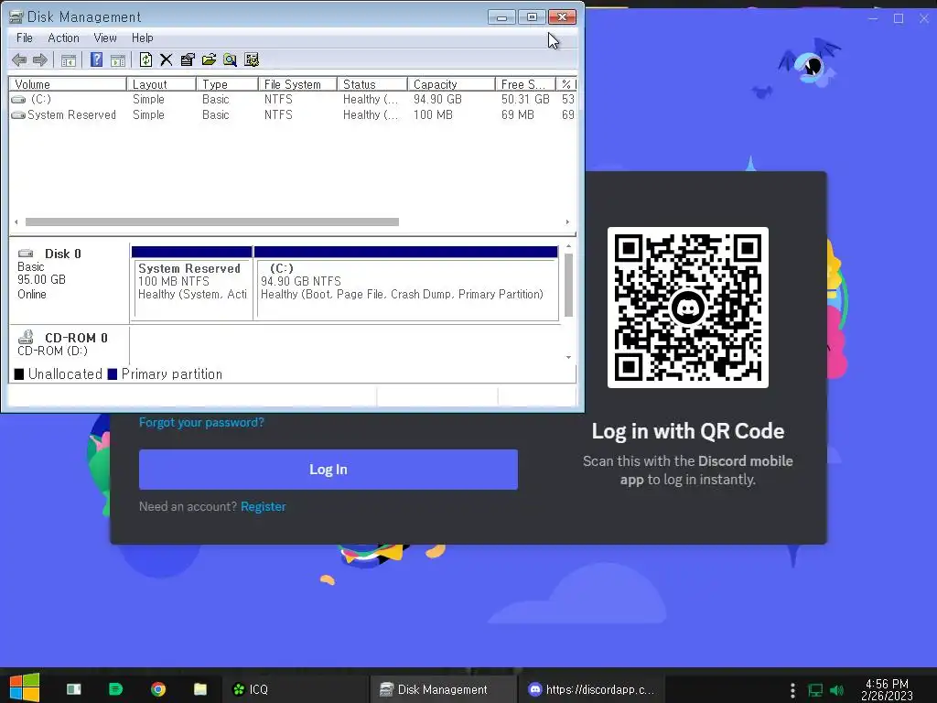Click the 50.31 GB free space cell
The width and height of the screenshot is (937, 703).
pos(525,99)
